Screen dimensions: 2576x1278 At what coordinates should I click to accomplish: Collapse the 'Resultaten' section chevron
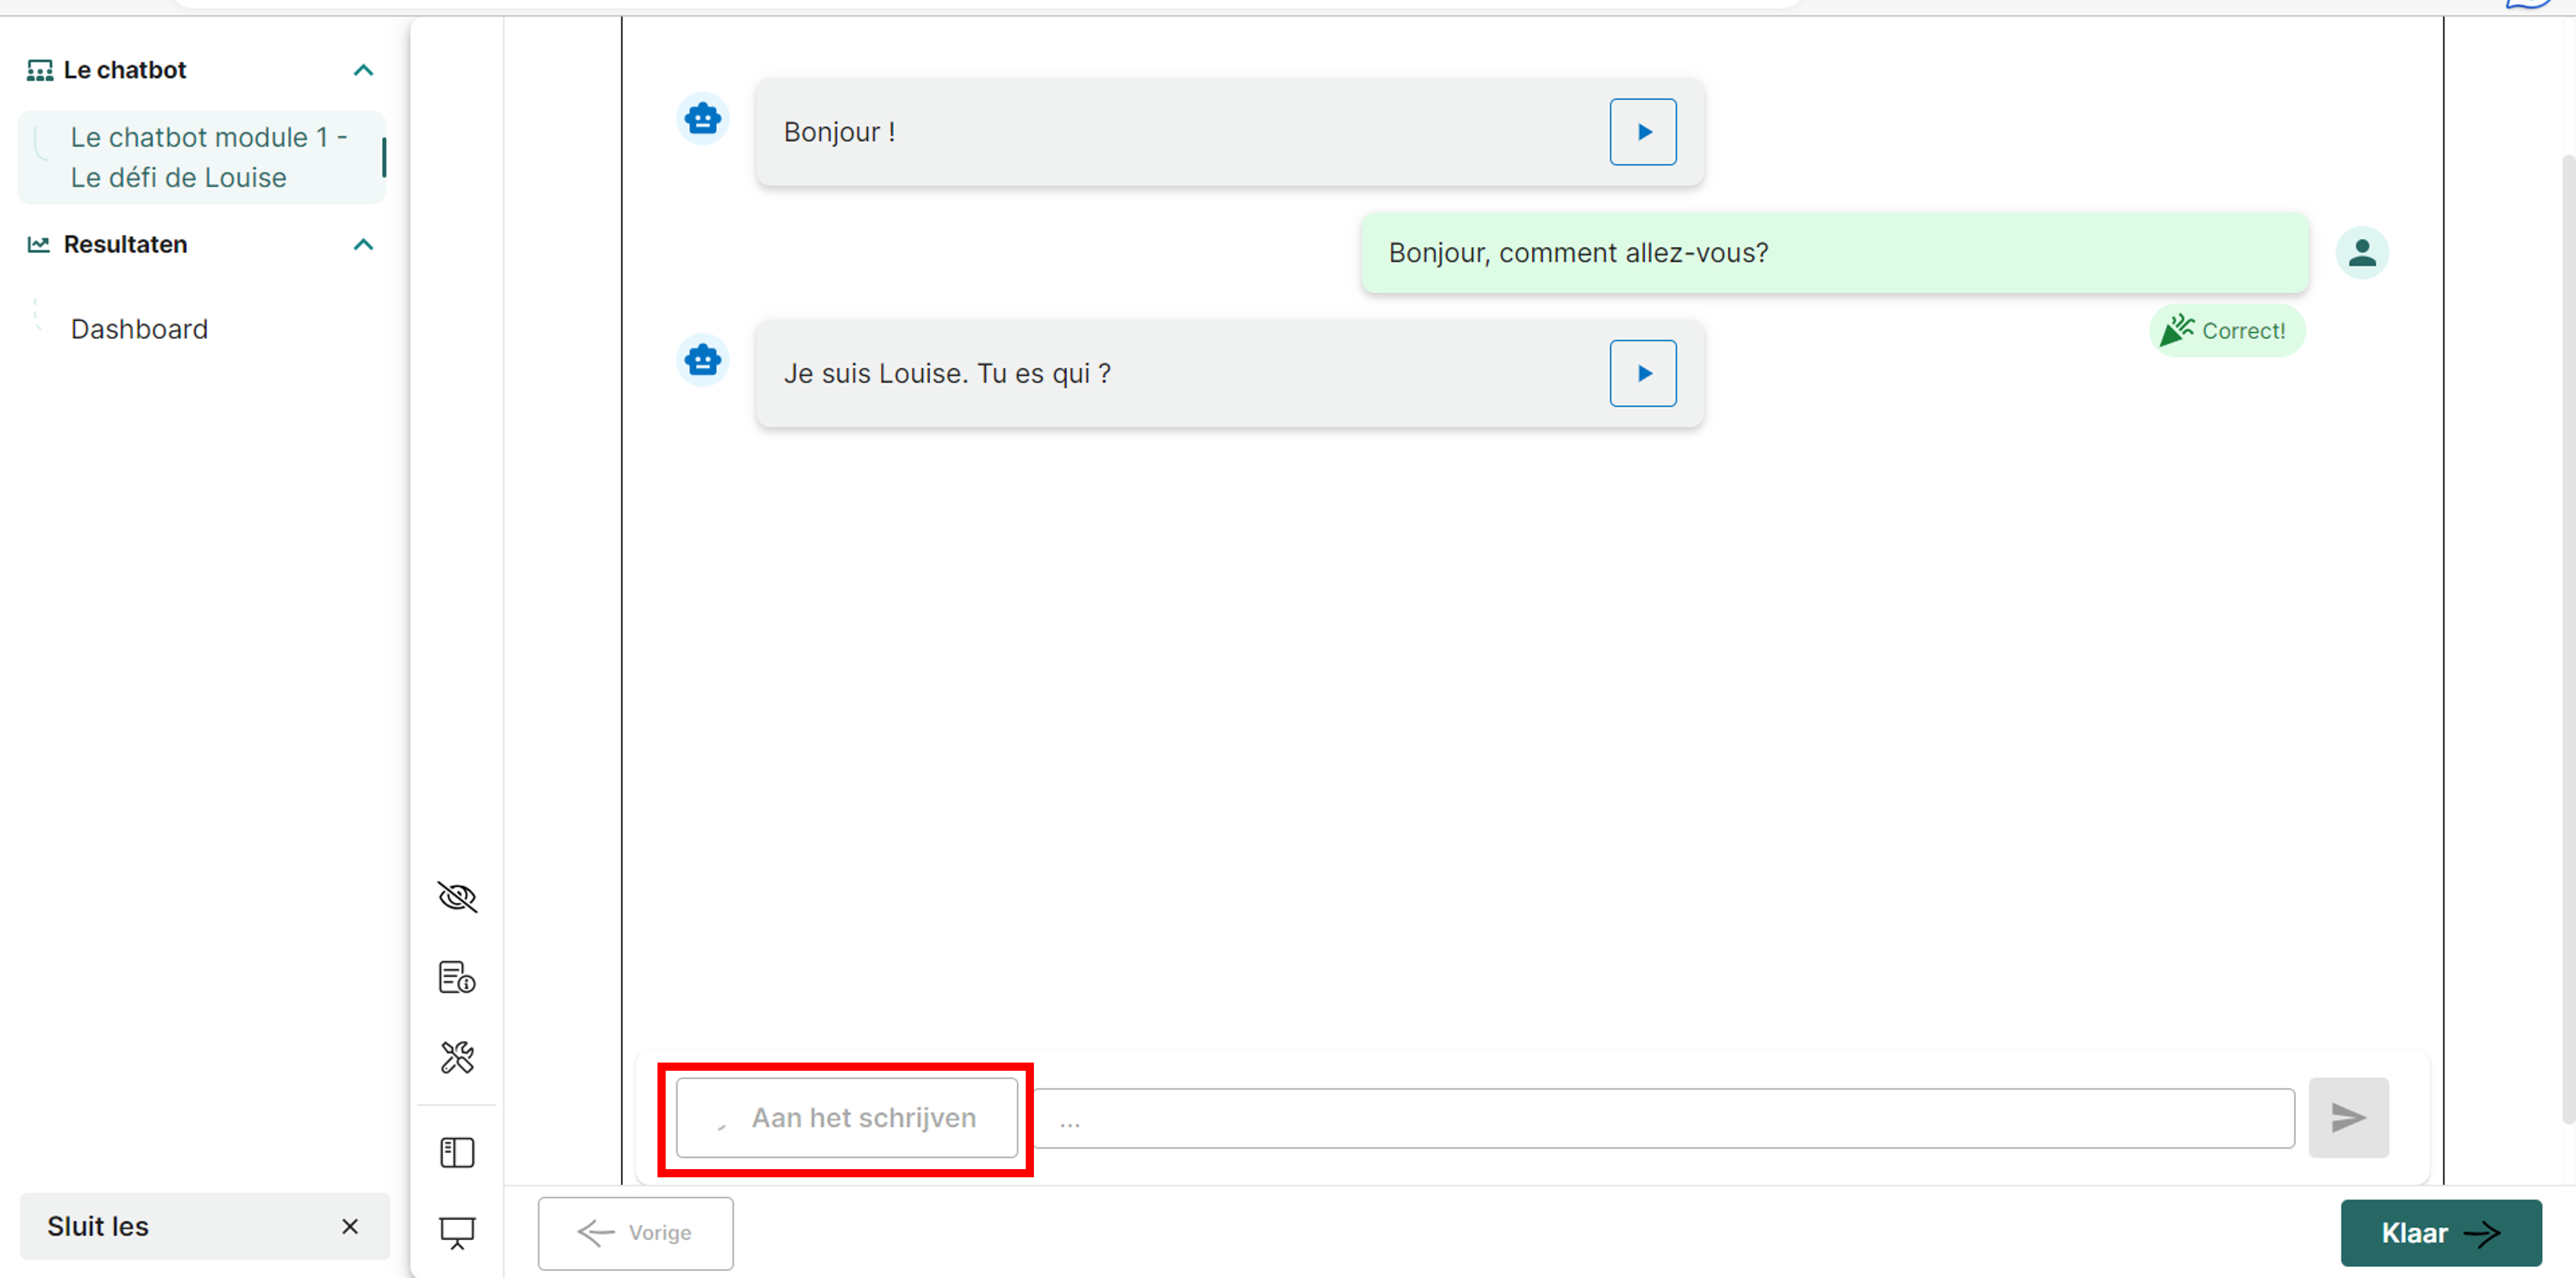pyautogui.click(x=363, y=245)
